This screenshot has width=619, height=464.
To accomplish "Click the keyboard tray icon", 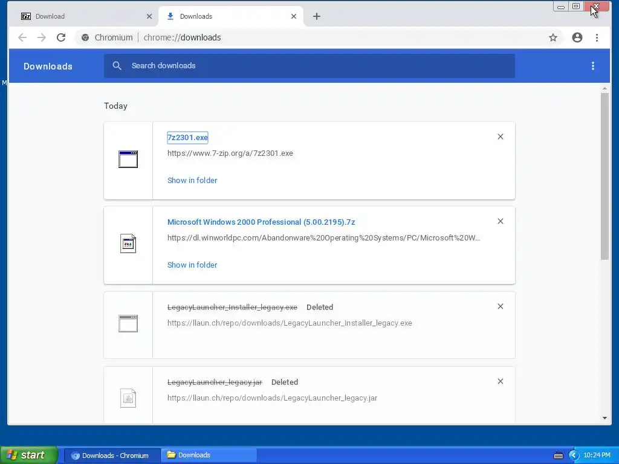I will point(559,456).
